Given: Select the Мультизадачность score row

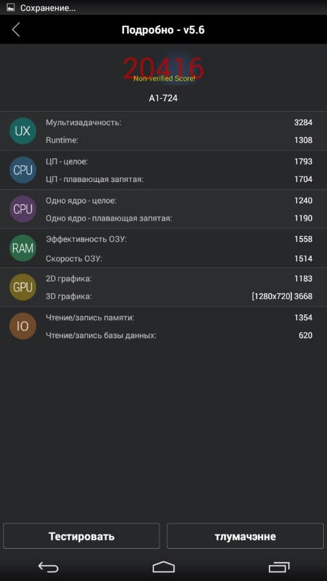Looking at the screenshot, I should click(x=179, y=122).
